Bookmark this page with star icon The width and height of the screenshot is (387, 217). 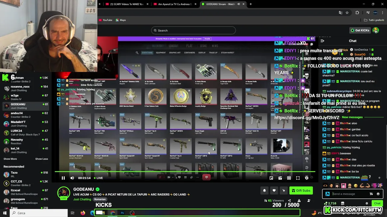pos(347,13)
